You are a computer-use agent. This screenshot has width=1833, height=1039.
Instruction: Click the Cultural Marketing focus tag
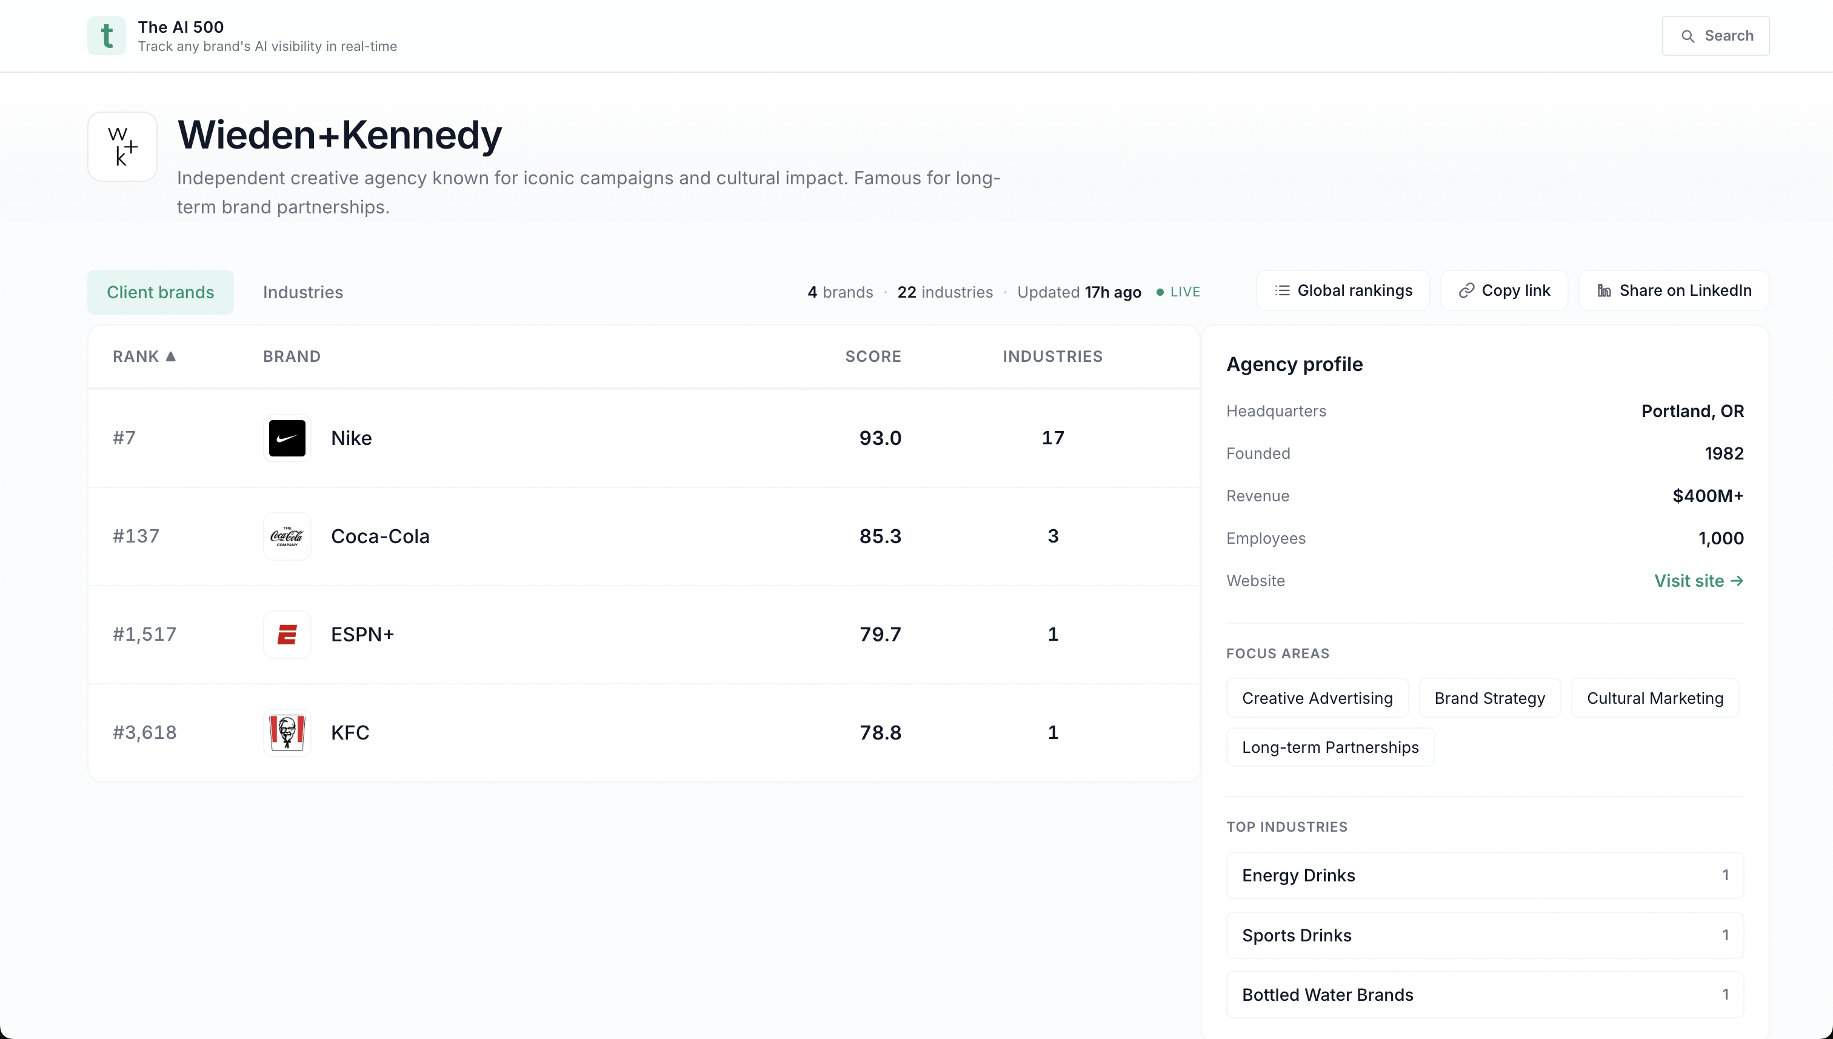tap(1655, 698)
